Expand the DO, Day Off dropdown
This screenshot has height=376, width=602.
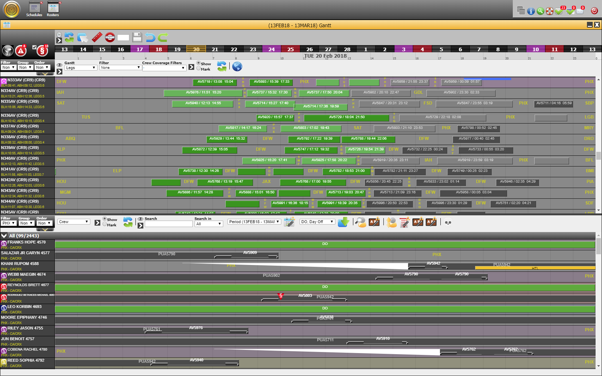click(317, 222)
